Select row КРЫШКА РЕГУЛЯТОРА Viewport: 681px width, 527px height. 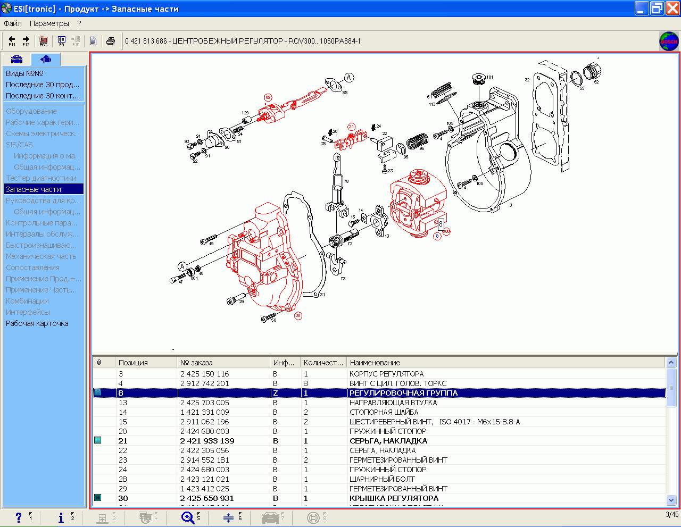[379, 498]
